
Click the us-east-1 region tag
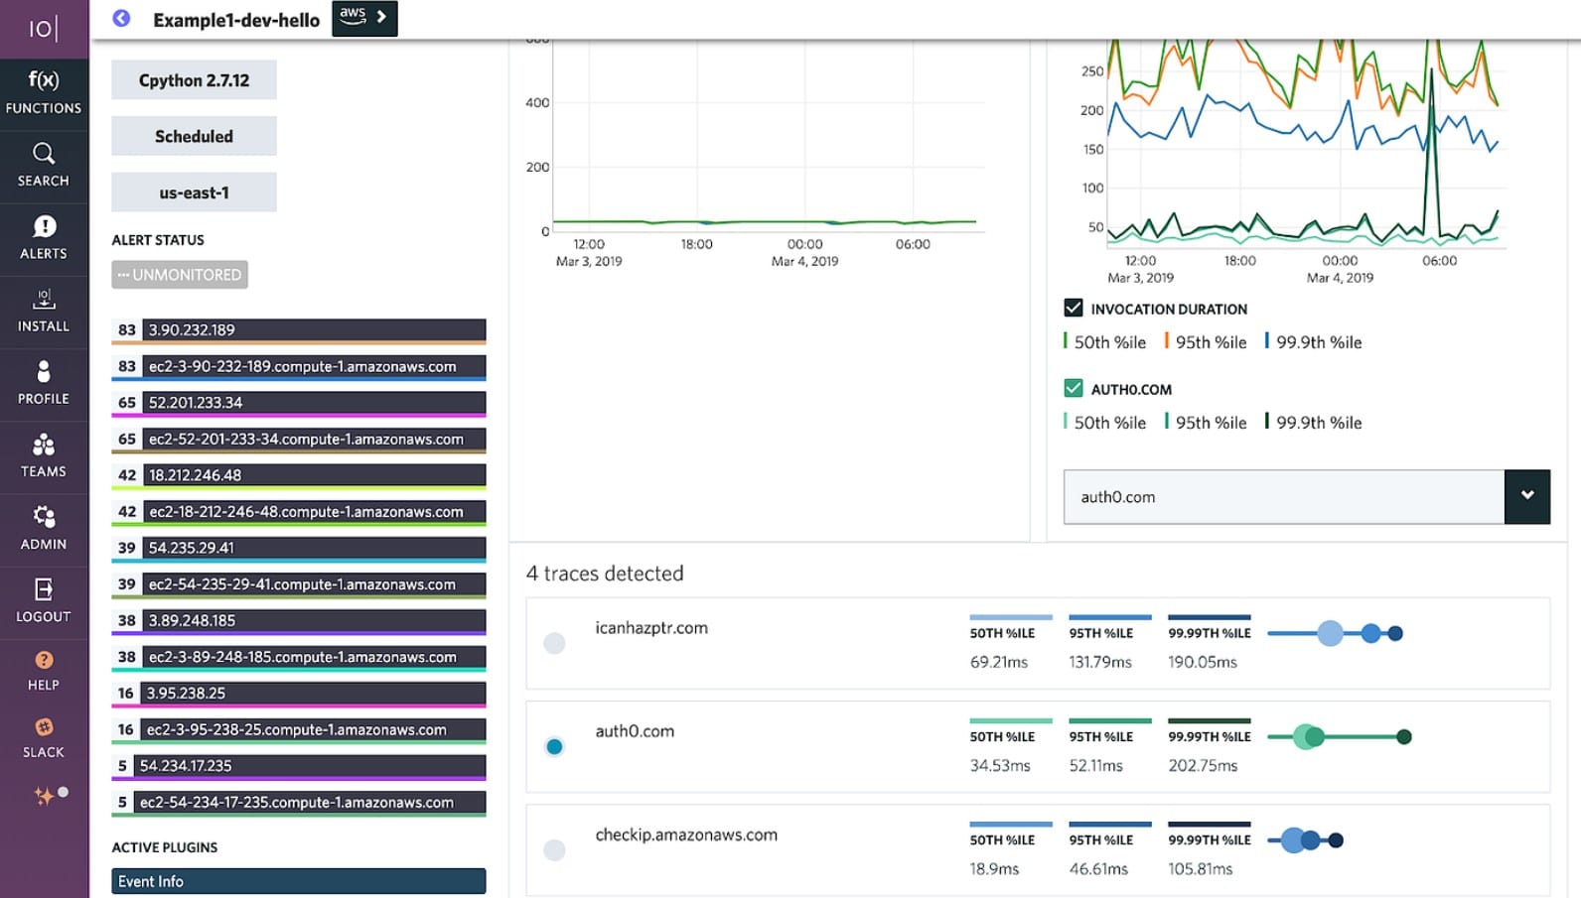194,192
